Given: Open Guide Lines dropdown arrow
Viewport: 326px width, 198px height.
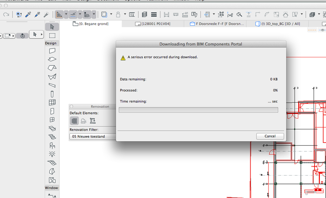Looking at the screenshot, I should 66,15.
